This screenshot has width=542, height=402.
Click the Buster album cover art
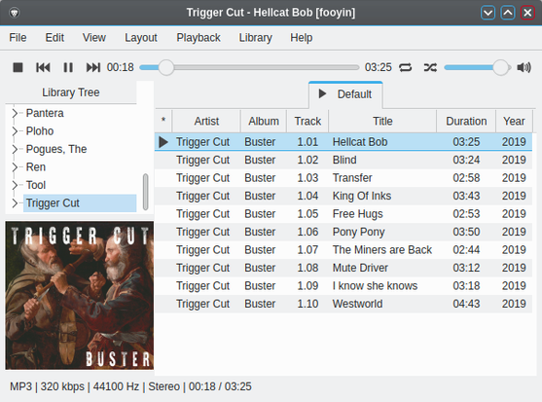[x=80, y=296]
